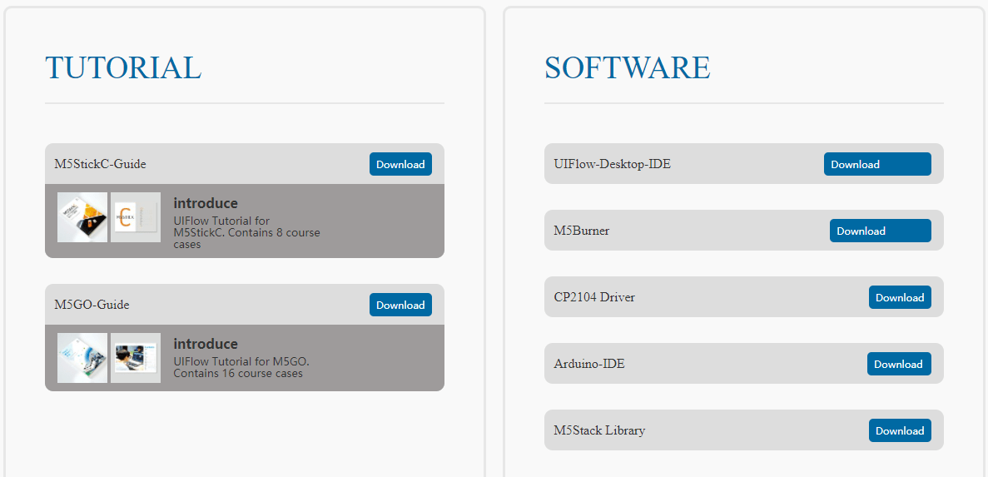
Task: Get the Arduino-IDE download
Action: (899, 364)
